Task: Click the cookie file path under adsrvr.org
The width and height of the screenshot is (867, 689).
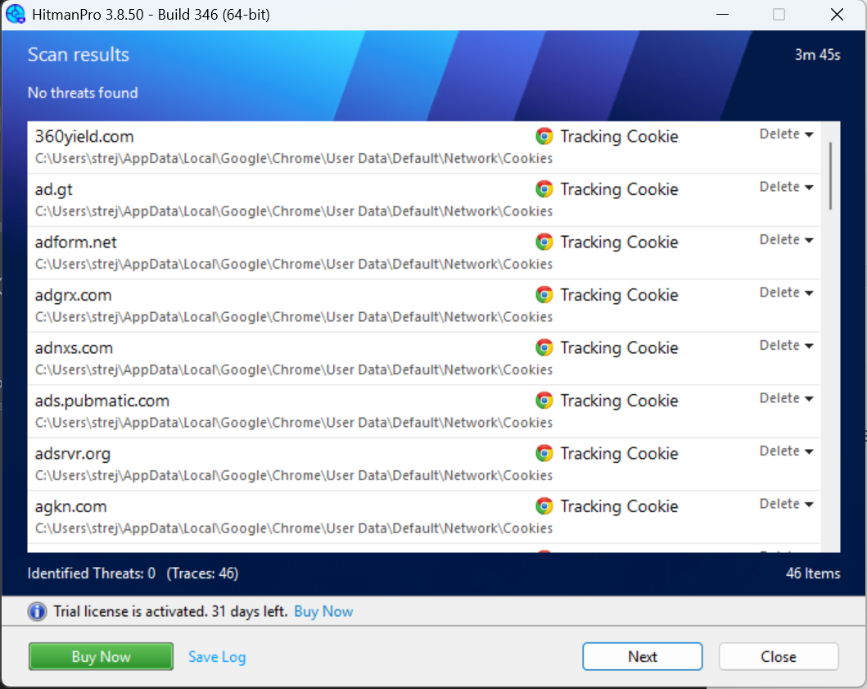Action: [x=294, y=476]
